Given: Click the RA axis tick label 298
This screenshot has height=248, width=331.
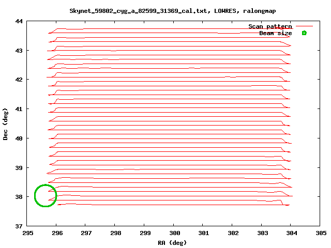Looking at the screenshot, I should (116, 233).
